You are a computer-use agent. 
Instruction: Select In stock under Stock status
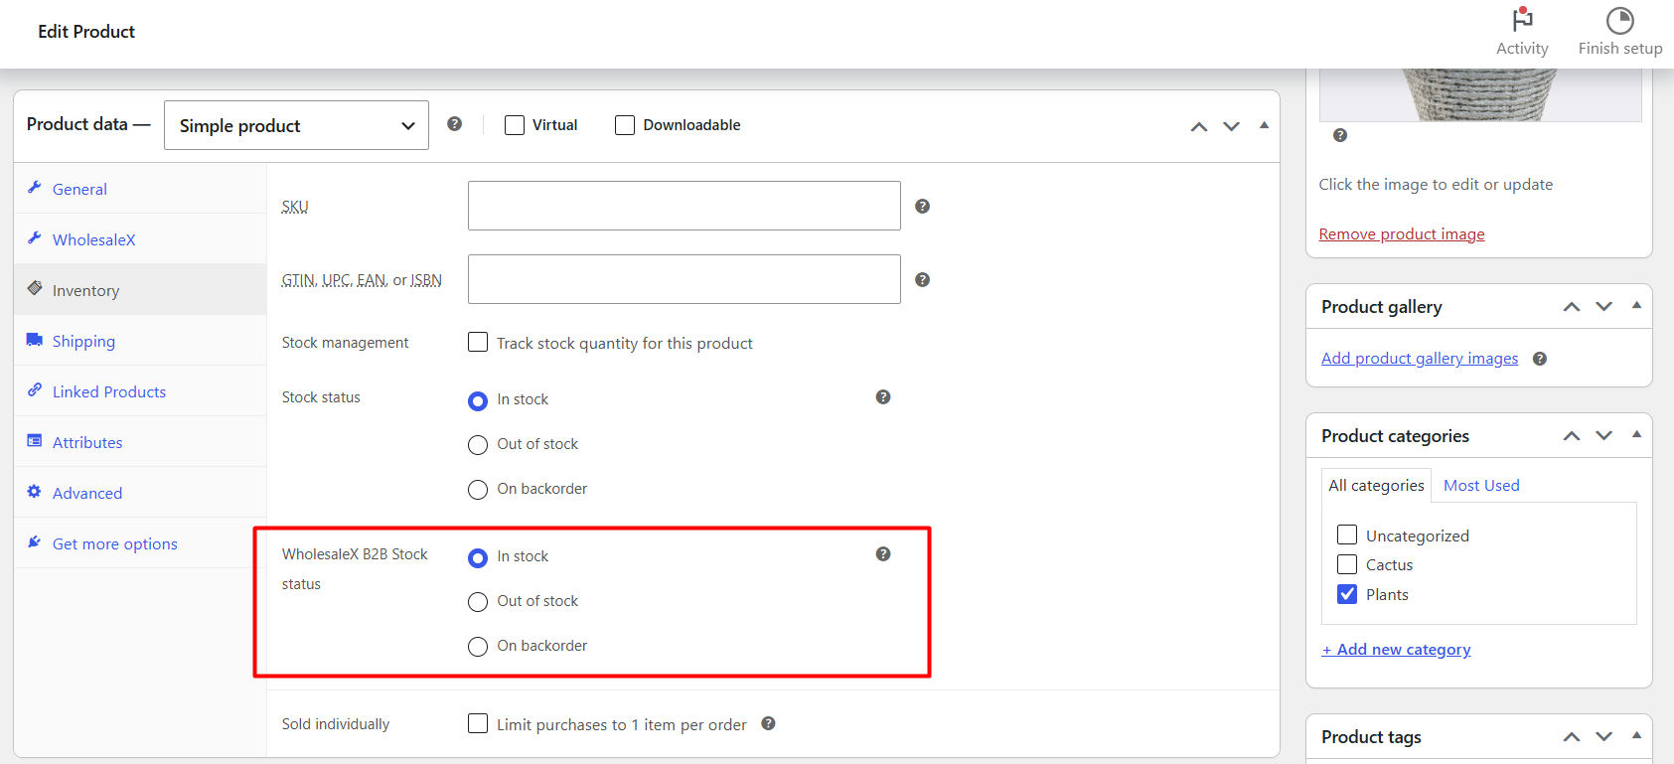[478, 400]
